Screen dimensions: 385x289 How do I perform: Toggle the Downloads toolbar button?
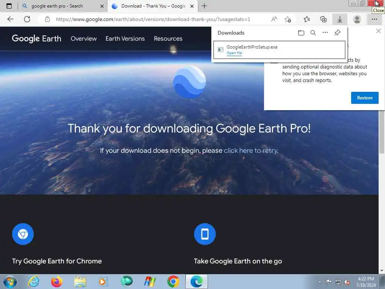pos(340,19)
